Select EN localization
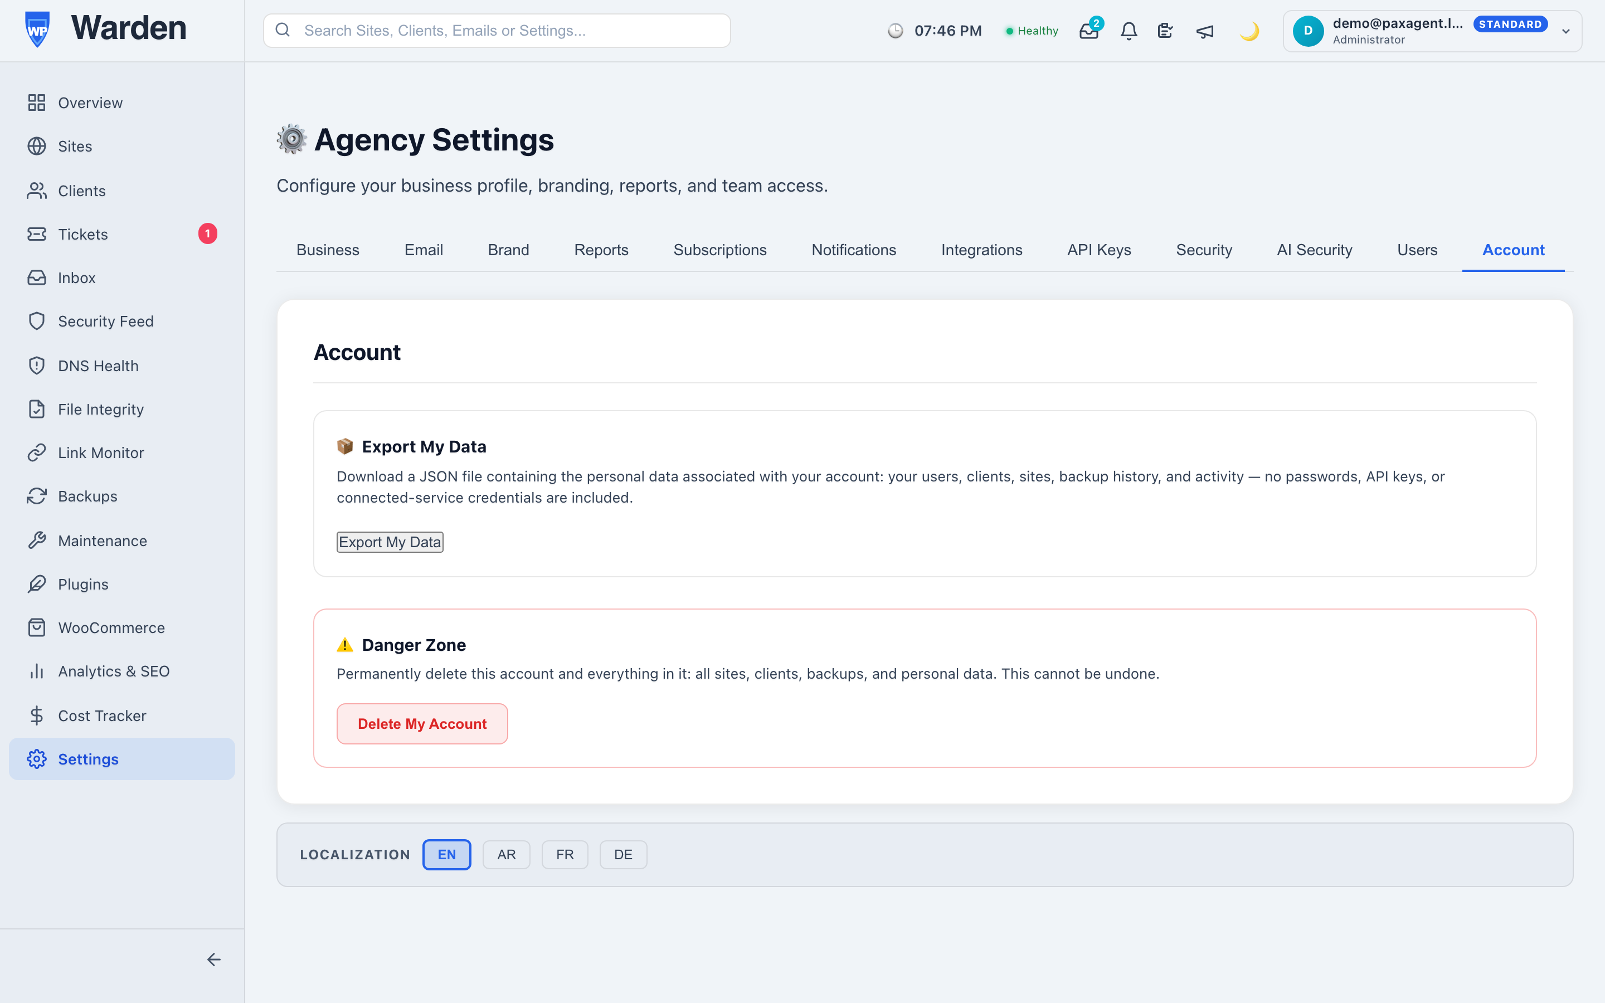This screenshot has height=1003, width=1605. (447, 854)
